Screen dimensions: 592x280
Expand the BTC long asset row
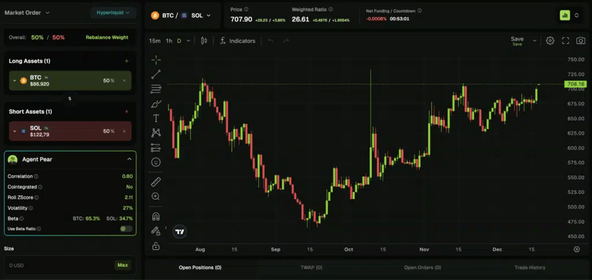(x=14, y=80)
